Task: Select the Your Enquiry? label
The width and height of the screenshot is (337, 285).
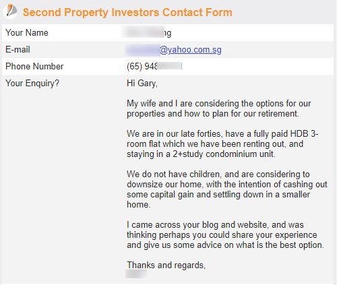Action: point(32,84)
